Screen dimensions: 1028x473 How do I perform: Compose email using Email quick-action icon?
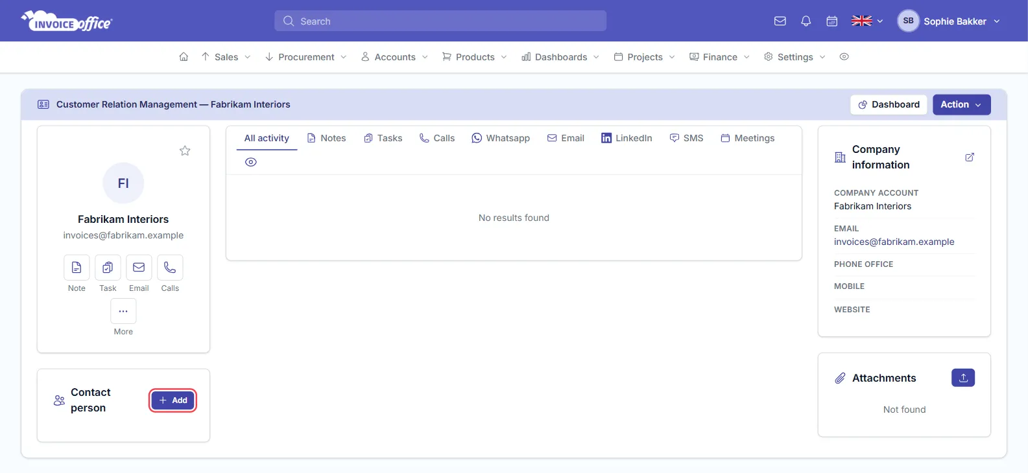(x=139, y=267)
